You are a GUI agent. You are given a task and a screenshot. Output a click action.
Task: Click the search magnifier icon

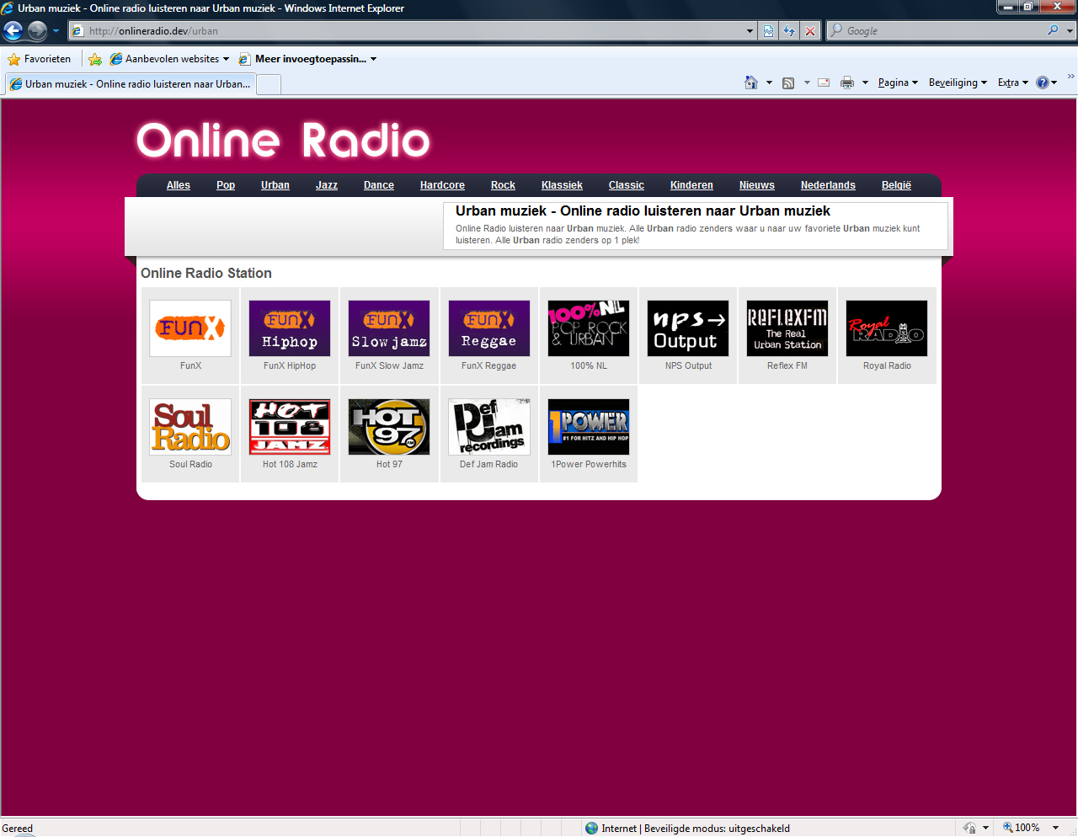point(1053,30)
